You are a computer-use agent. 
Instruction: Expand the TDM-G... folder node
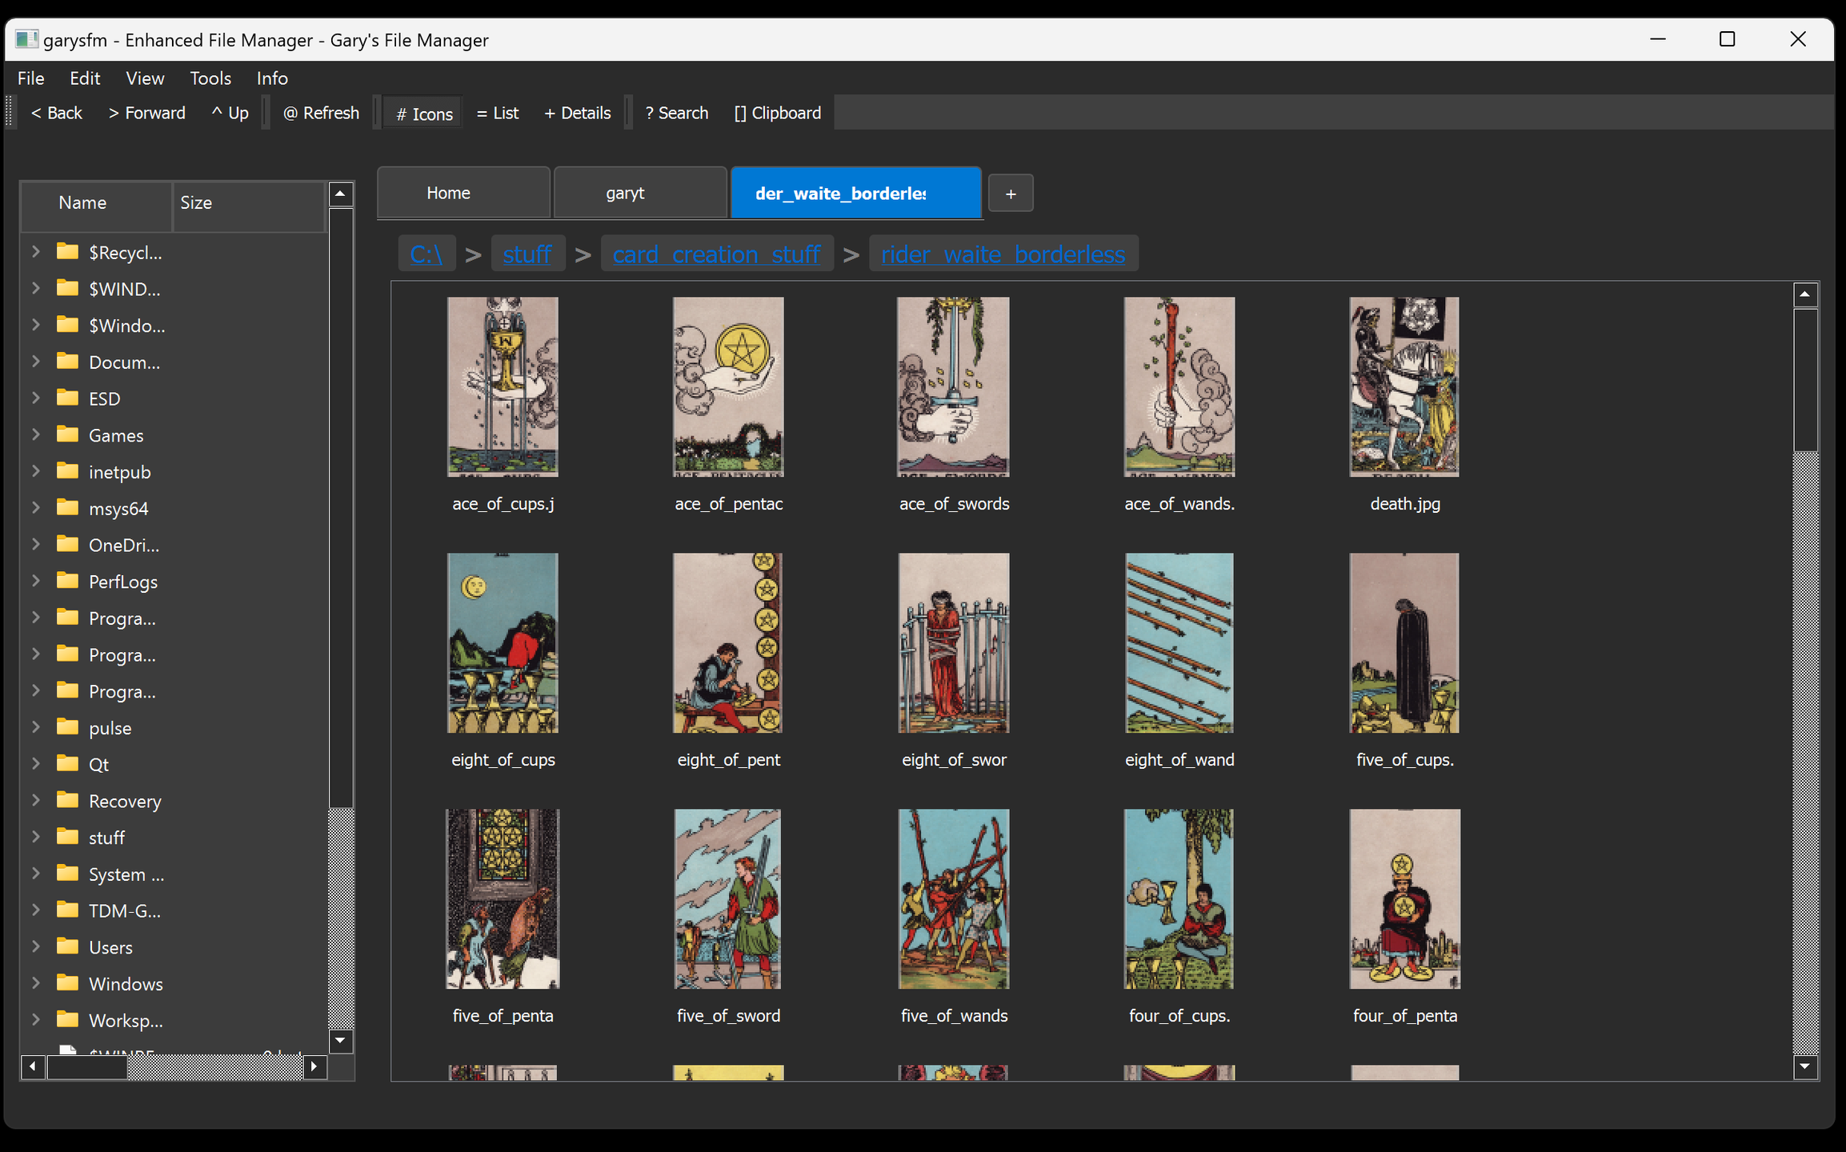point(36,910)
